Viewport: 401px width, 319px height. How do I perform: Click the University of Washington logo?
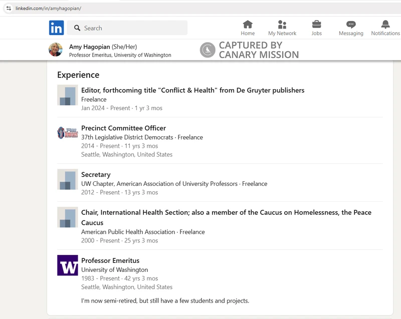click(68, 265)
